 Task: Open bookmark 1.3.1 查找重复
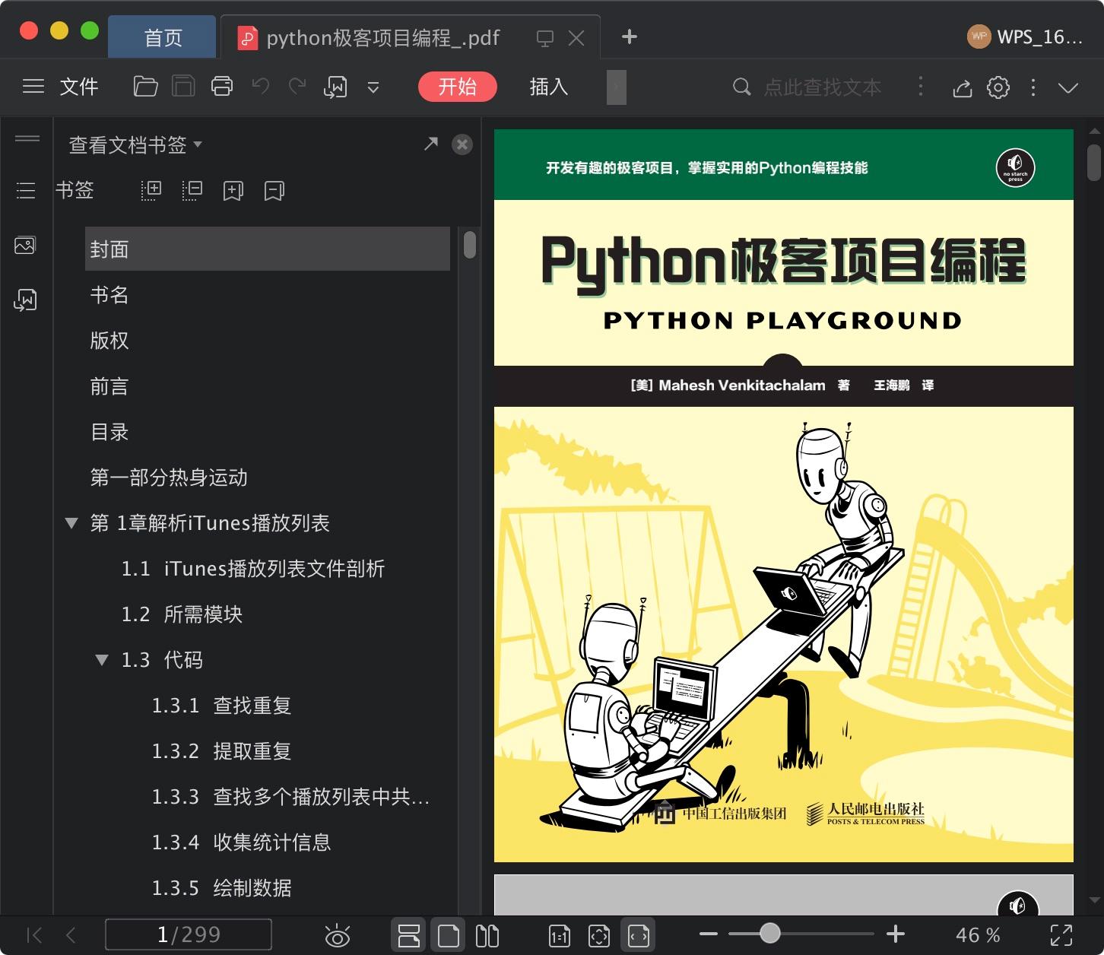tap(221, 706)
